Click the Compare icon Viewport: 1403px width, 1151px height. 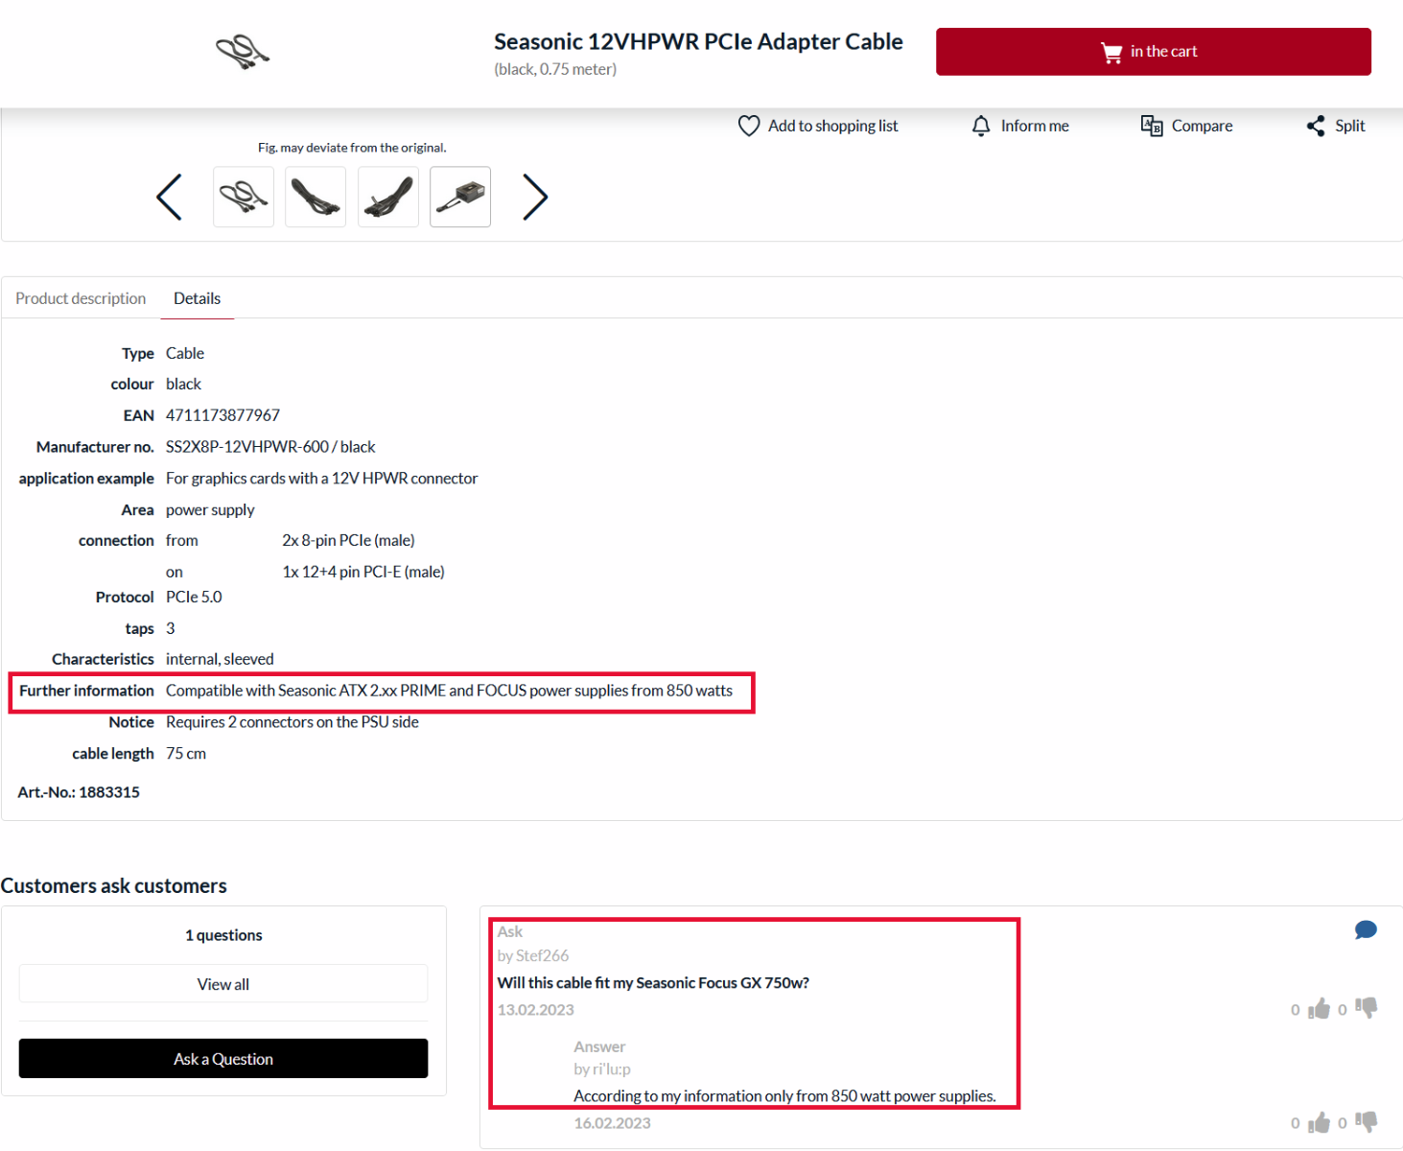[1152, 126]
